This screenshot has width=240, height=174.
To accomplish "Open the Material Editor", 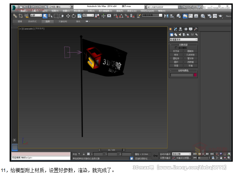I will [203, 16].
